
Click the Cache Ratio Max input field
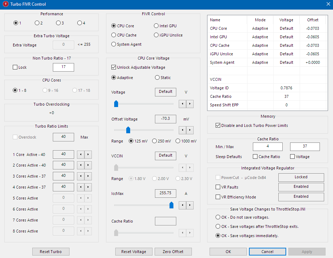(x=305, y=147)
